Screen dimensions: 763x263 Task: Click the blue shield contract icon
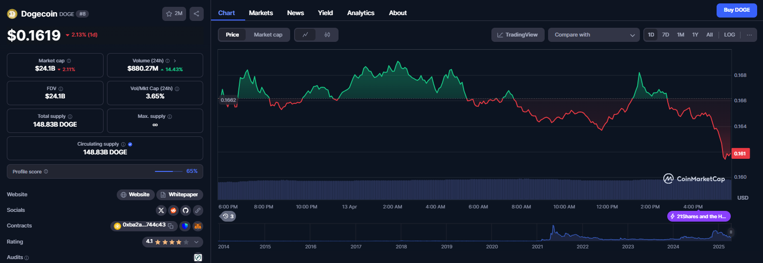point(185,226)
